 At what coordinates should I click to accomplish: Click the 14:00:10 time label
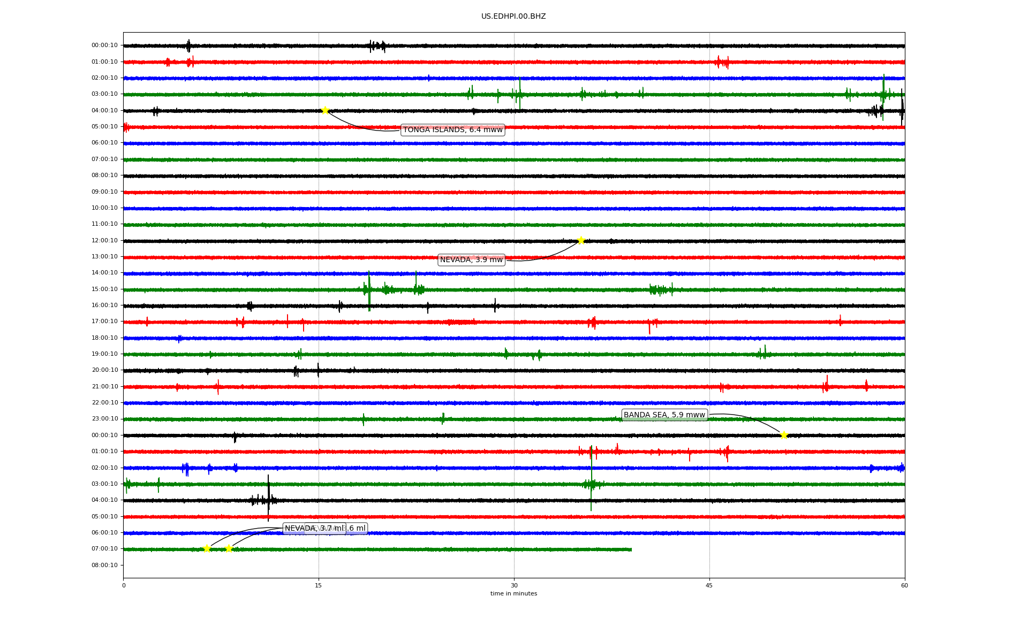104,273
